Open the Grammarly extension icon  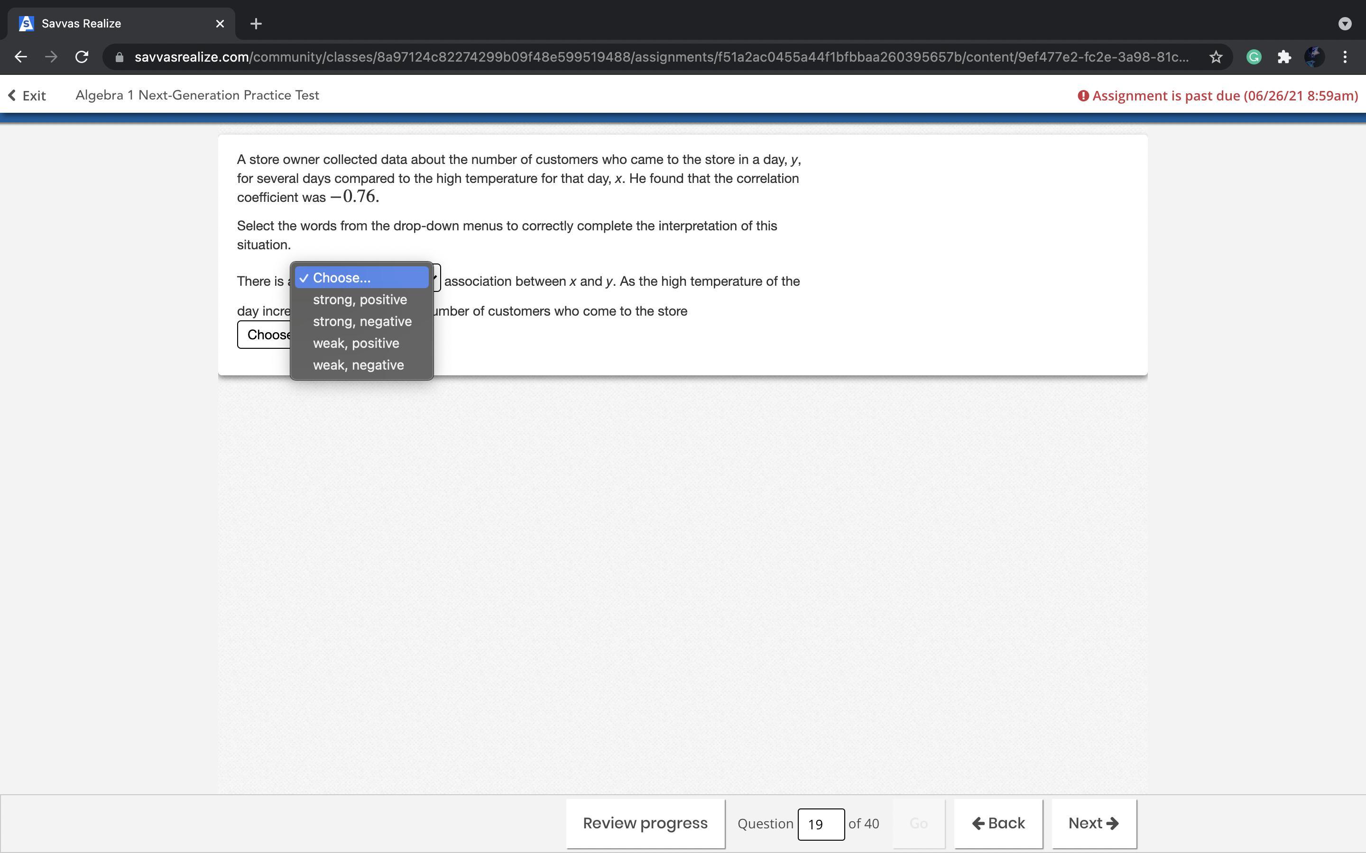pyautogui.click(x=1254, y=57)
